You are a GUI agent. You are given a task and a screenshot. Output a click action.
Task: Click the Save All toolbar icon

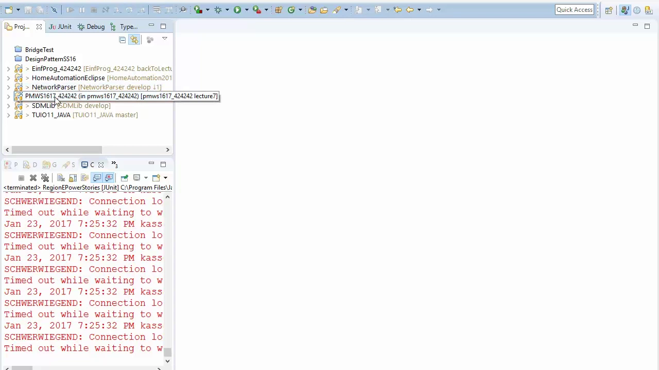coord(40,10)
